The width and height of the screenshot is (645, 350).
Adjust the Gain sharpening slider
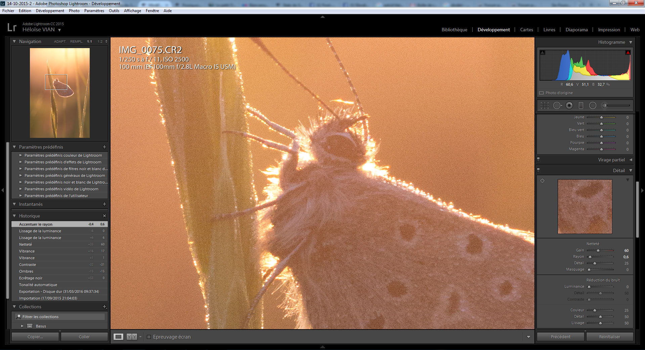point(598,250)
